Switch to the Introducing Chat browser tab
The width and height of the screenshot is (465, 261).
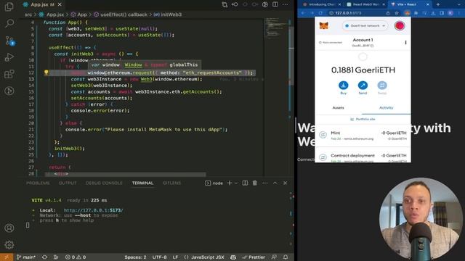click(x=321, y=4)
